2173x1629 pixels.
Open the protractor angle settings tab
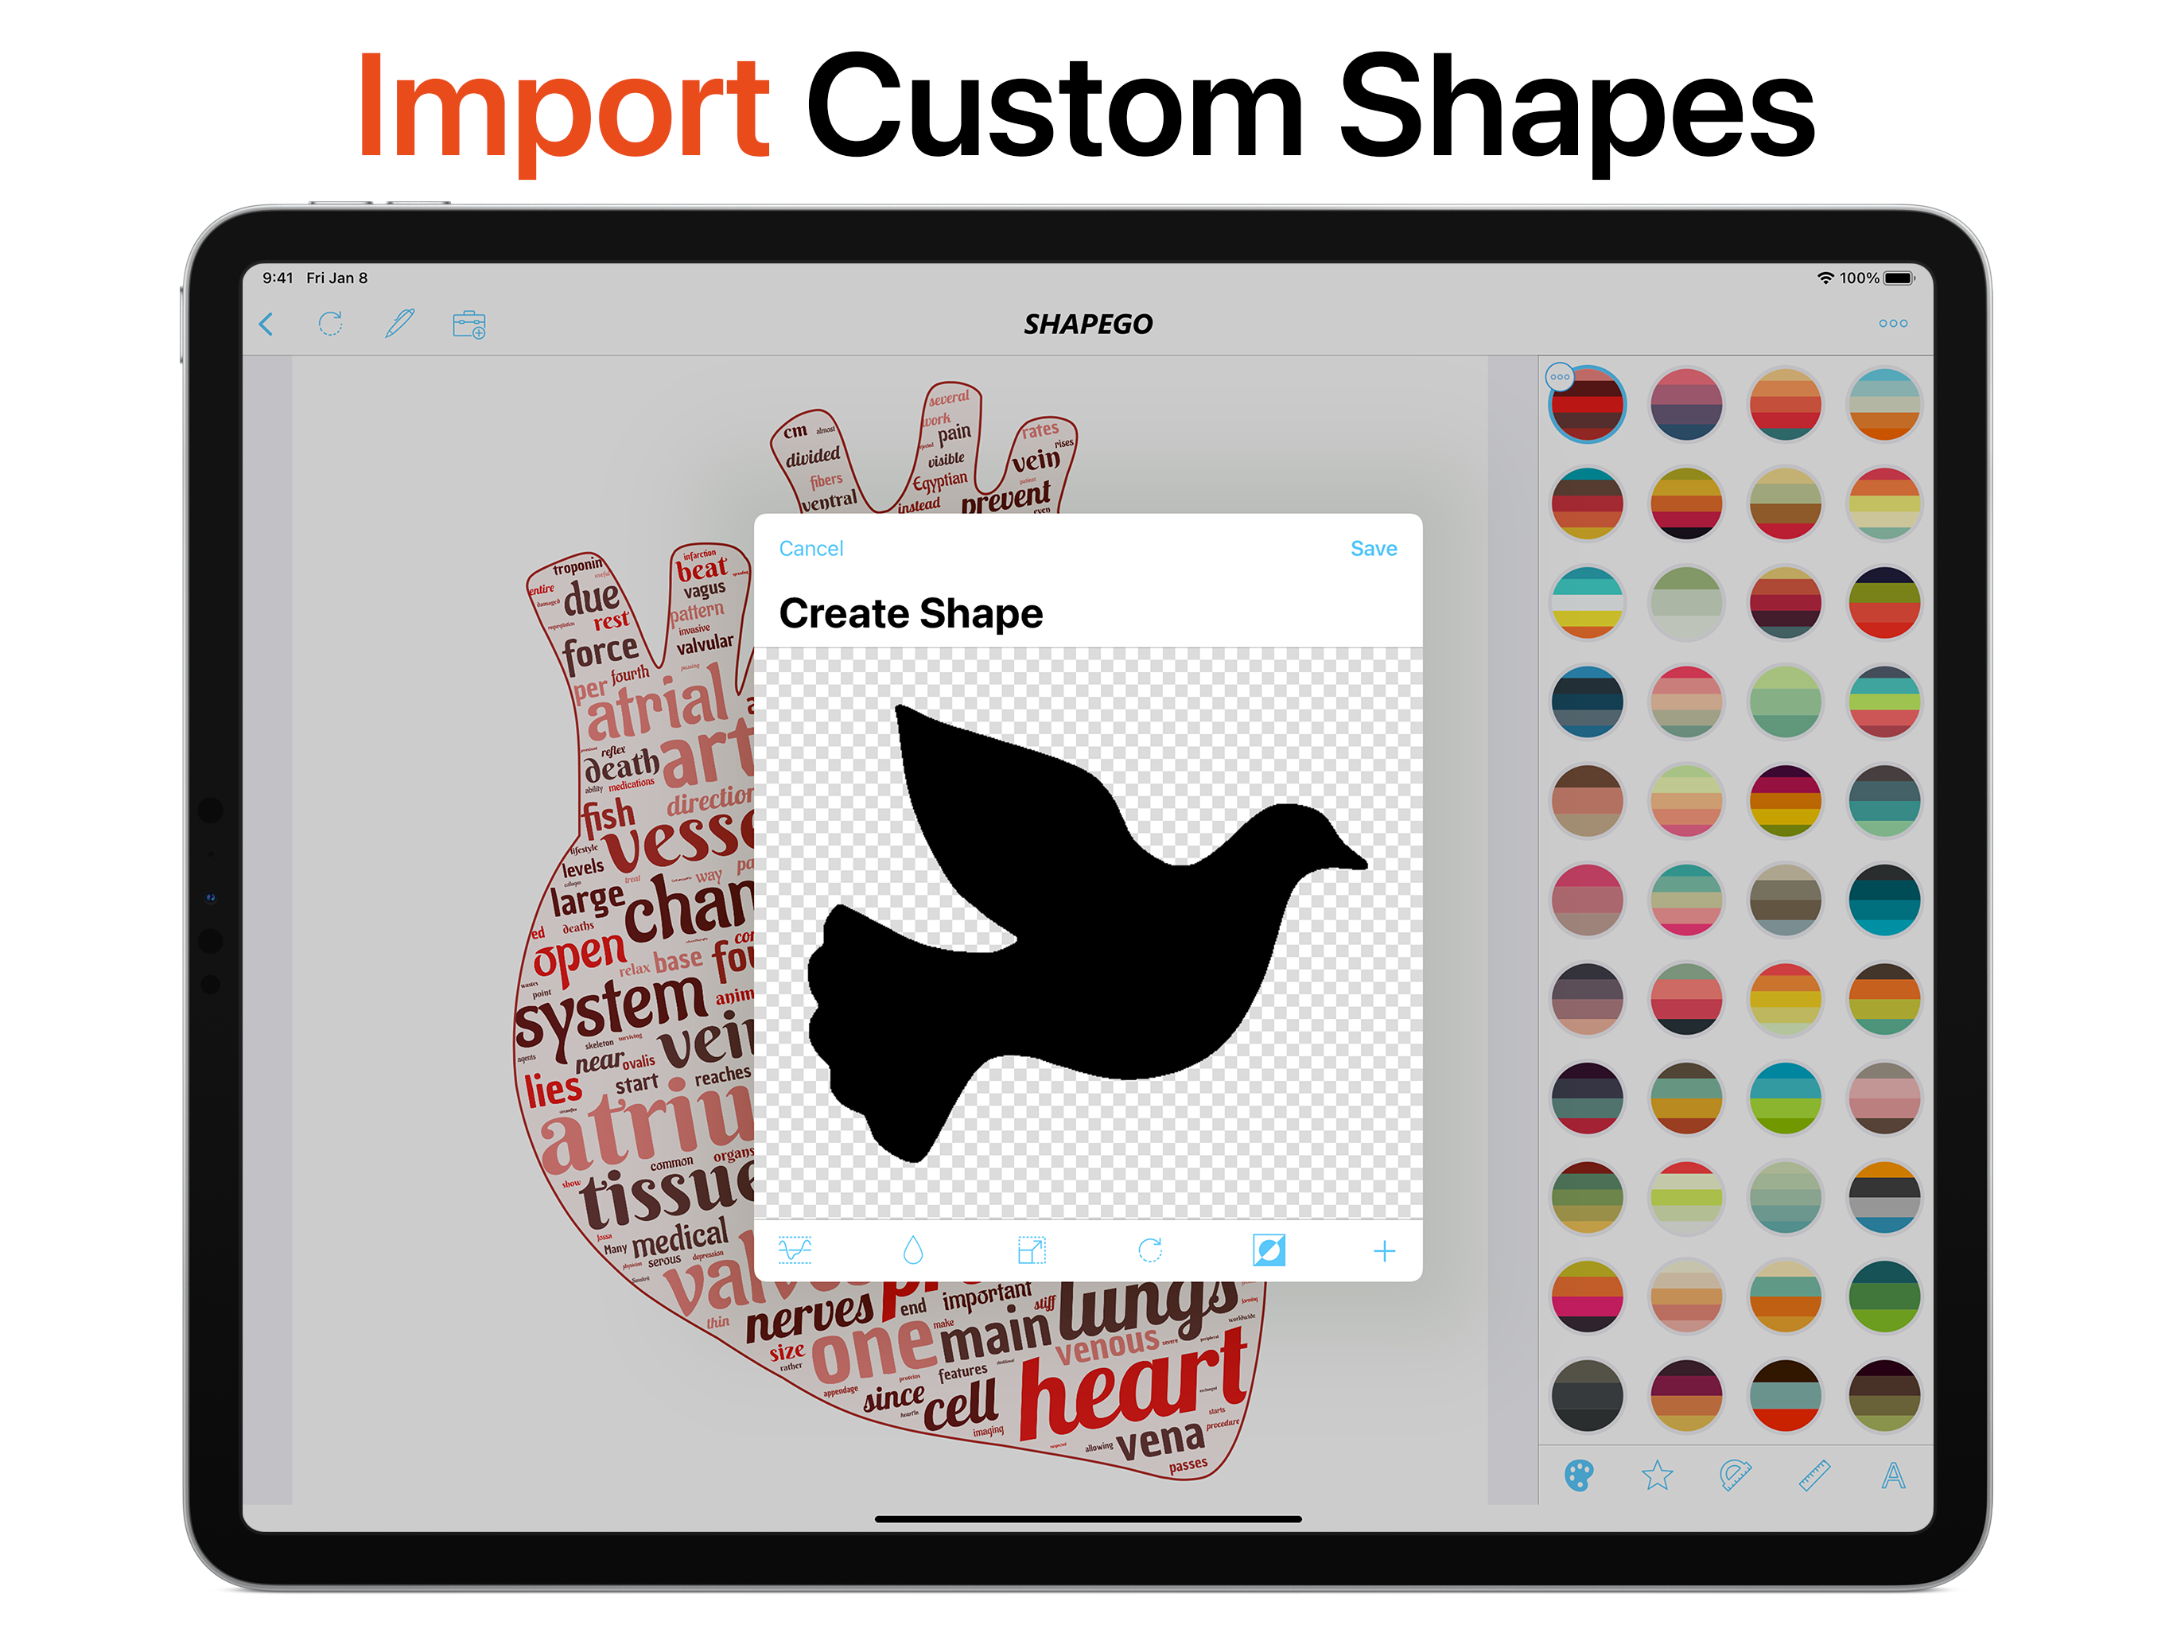pos(1735,1475)
